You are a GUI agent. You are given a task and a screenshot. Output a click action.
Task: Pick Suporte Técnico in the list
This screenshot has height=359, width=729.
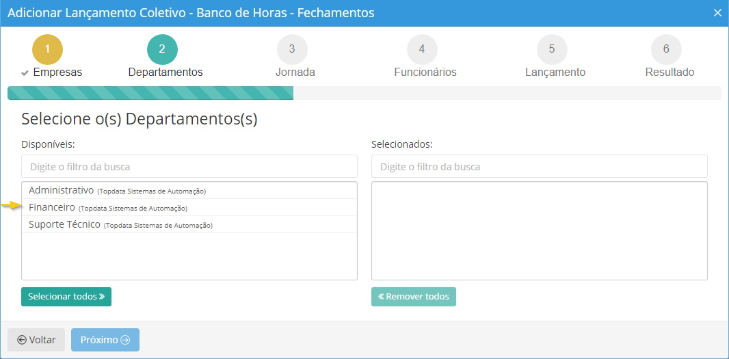[x=65, y=224]
